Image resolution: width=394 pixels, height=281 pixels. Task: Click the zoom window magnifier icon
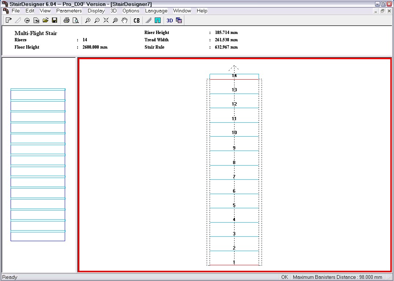pos(115,20)
